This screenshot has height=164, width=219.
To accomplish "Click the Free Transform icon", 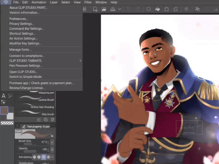I will (176, 9).
